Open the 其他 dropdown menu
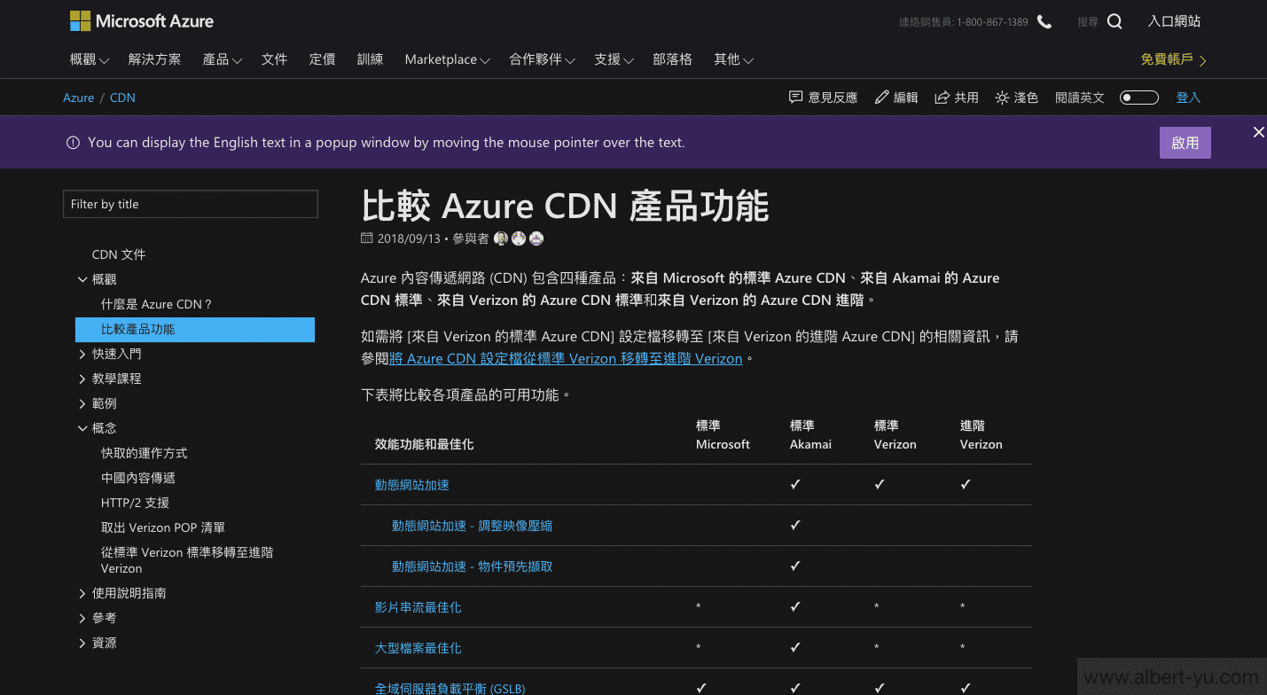The width and height of the screenshot is (1267, 695). (734, 59)
